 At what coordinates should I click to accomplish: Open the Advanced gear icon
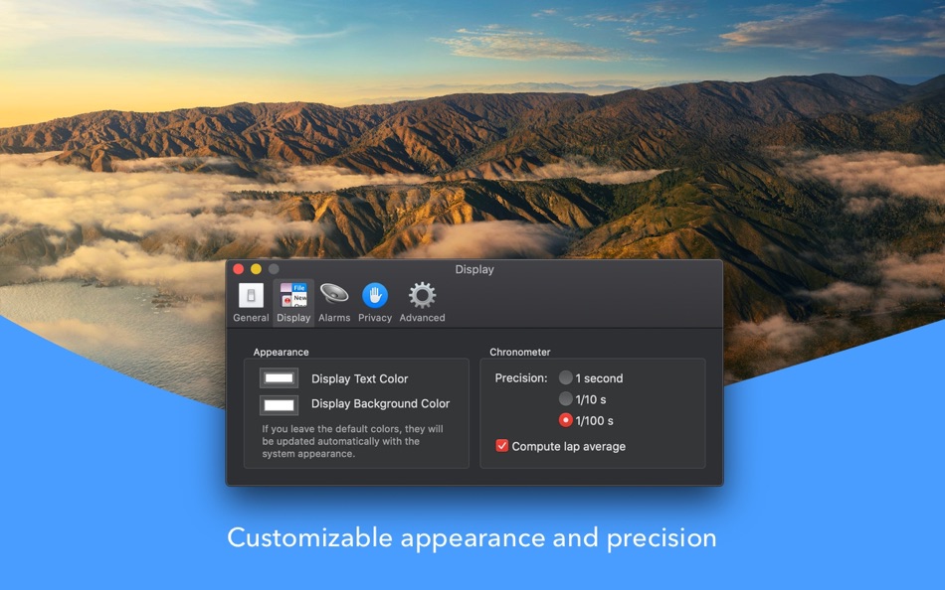[422, 295]
